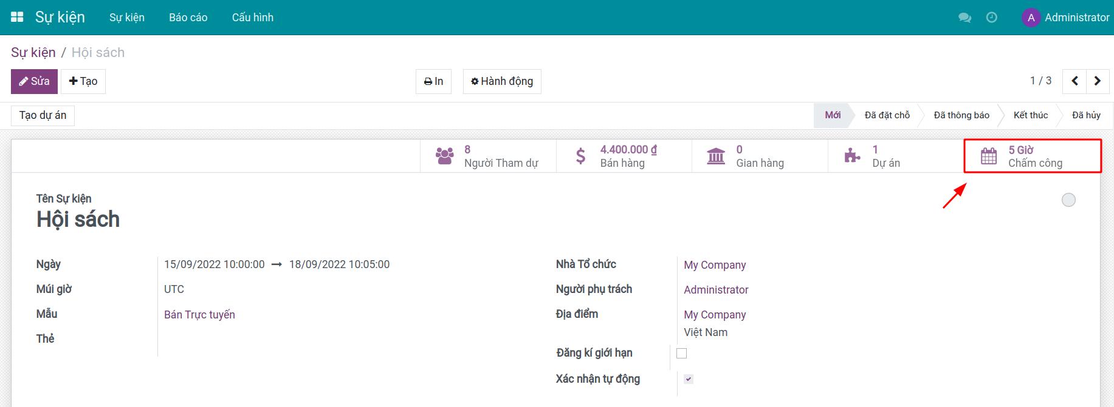
Task: Set status to Đã đặt chỗ
Action: 887,115
